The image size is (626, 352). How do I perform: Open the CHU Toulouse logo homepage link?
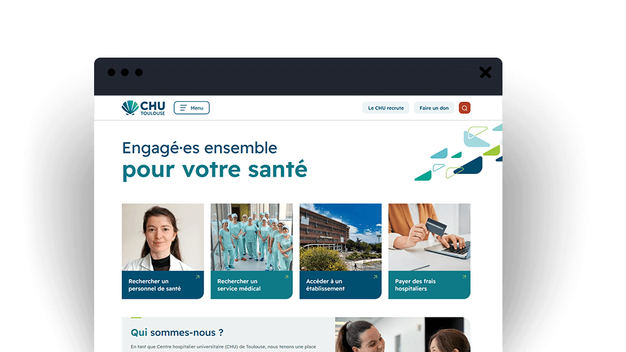[x=143, y=108]
